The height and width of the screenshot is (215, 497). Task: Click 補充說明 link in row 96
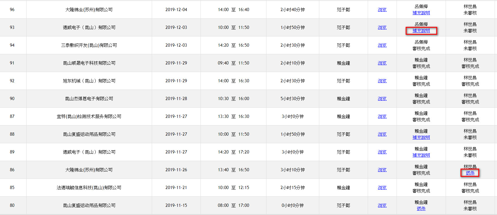coord(421,13)
